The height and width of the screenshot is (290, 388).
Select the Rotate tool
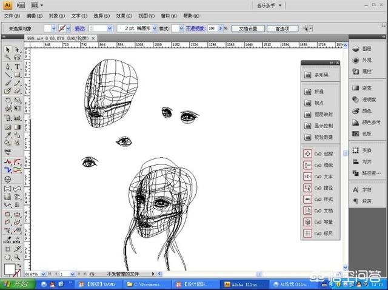click(8, 100)
